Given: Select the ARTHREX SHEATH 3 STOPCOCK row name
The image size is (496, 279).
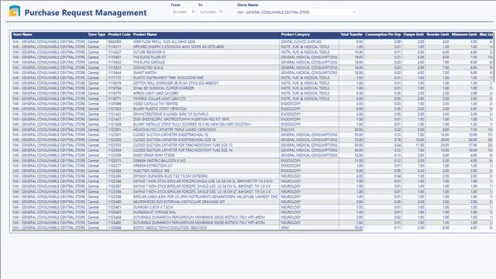Looking at the screenshot, I should [x=178, y=46].
